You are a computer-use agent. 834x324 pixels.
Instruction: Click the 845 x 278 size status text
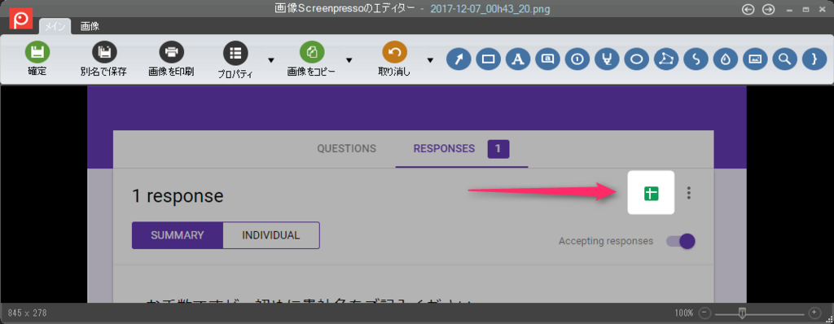point(28,313)
